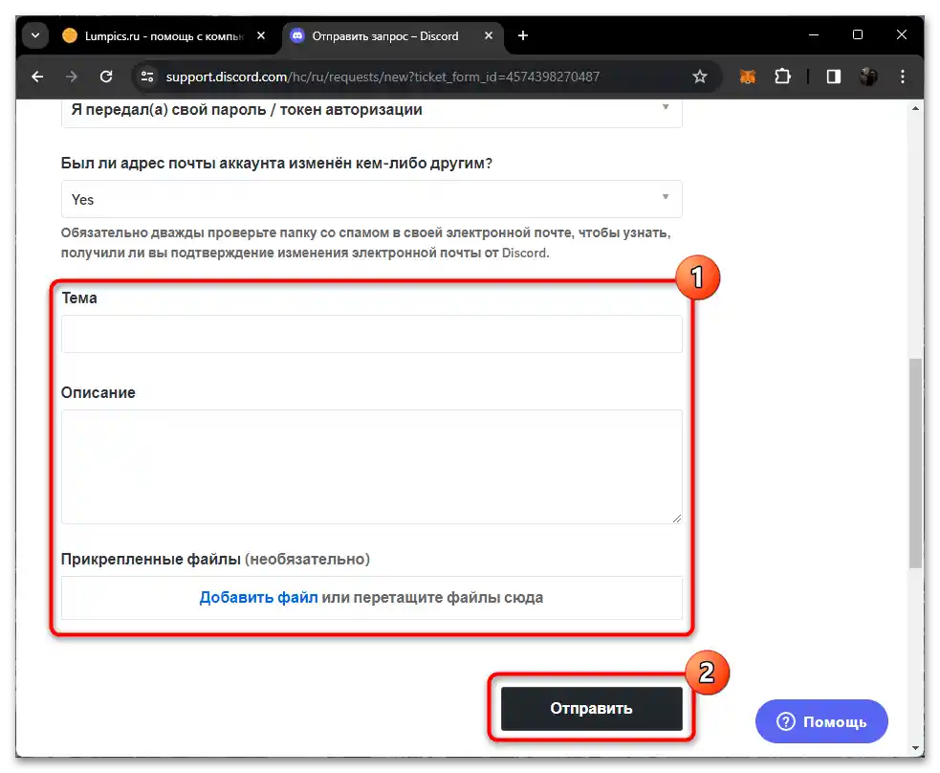Toggle the browser side panel
This screenshot has width=940, height=773.
[x=833, y=77]
